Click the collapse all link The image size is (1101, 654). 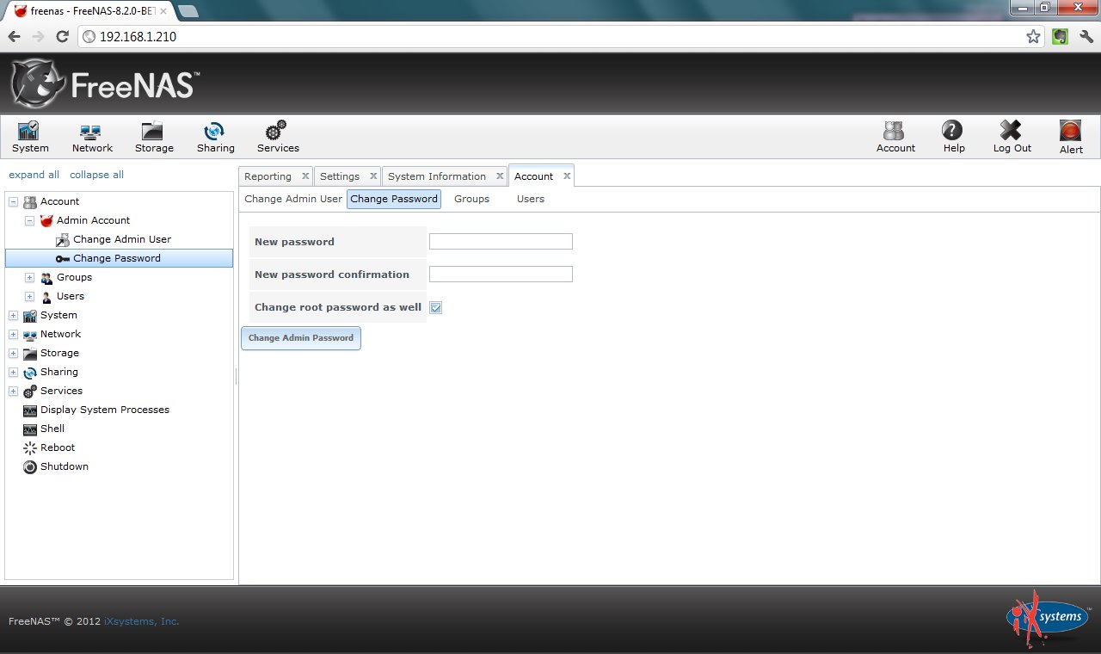pos(96,175)
